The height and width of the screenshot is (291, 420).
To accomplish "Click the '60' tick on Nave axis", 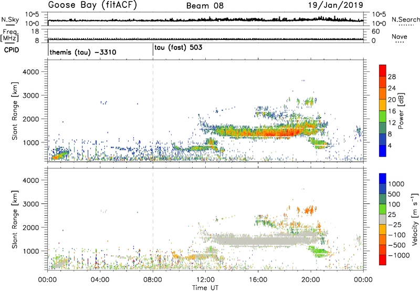I will [x=376, y=32].
